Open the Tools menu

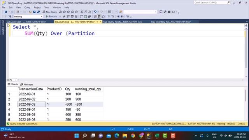(47, 7)
